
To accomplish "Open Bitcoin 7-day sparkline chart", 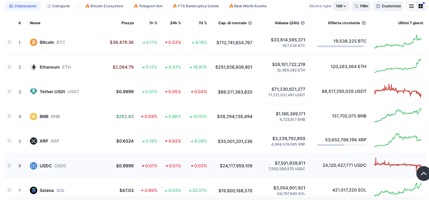I will 398,42.
